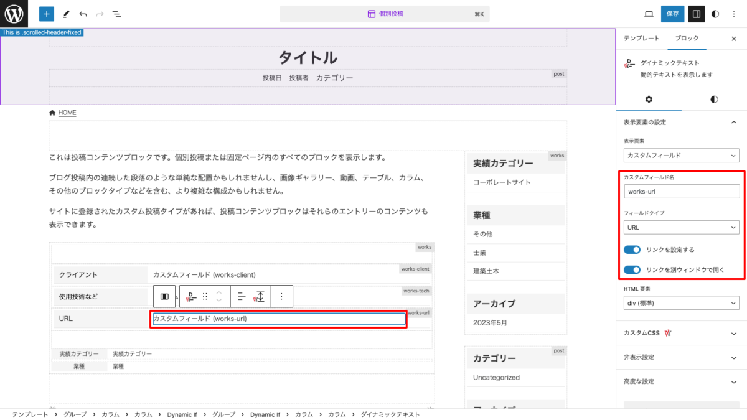
Task: Collapse the 表示要素の設定 section
Action: (x=682, y=122)
